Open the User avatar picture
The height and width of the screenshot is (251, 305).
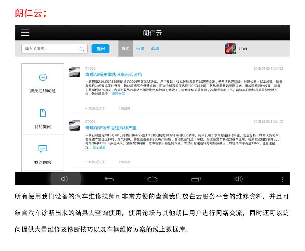[230, 49]
